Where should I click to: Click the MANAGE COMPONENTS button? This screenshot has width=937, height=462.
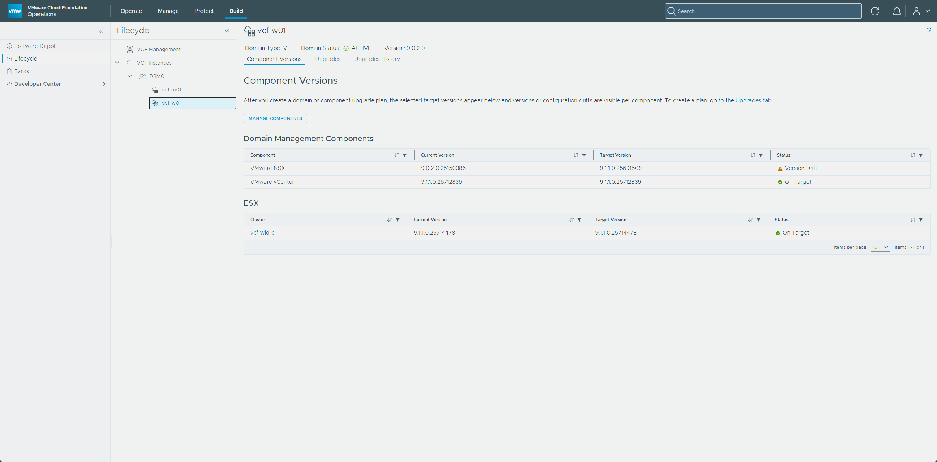(275, 118)
